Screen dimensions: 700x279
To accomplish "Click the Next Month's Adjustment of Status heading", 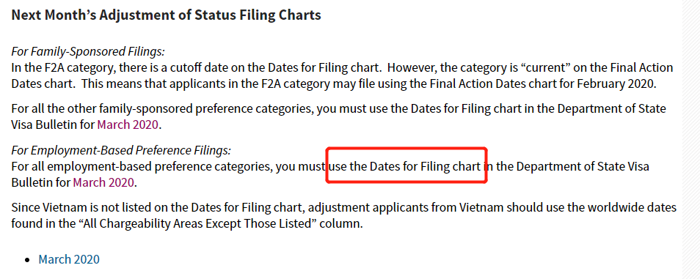I will [166, 15].
